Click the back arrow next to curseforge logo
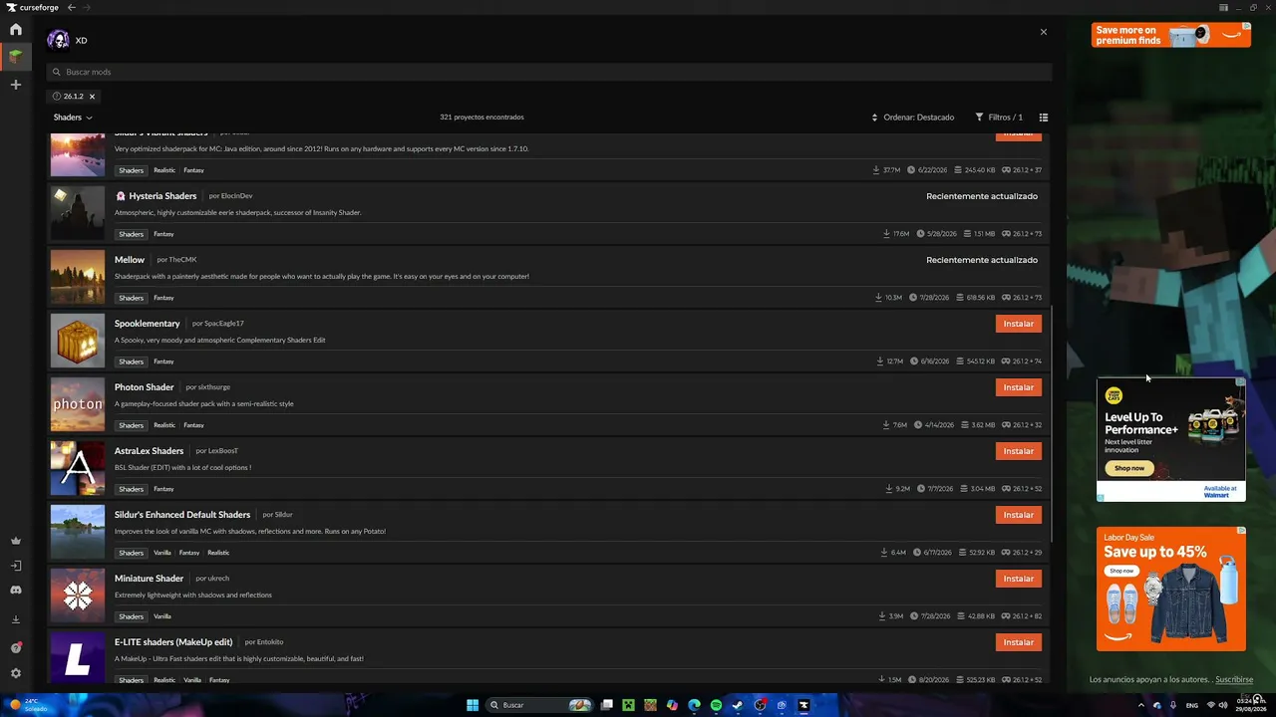The height and width of the screenshot is (717, 1276). coord(71,8)
